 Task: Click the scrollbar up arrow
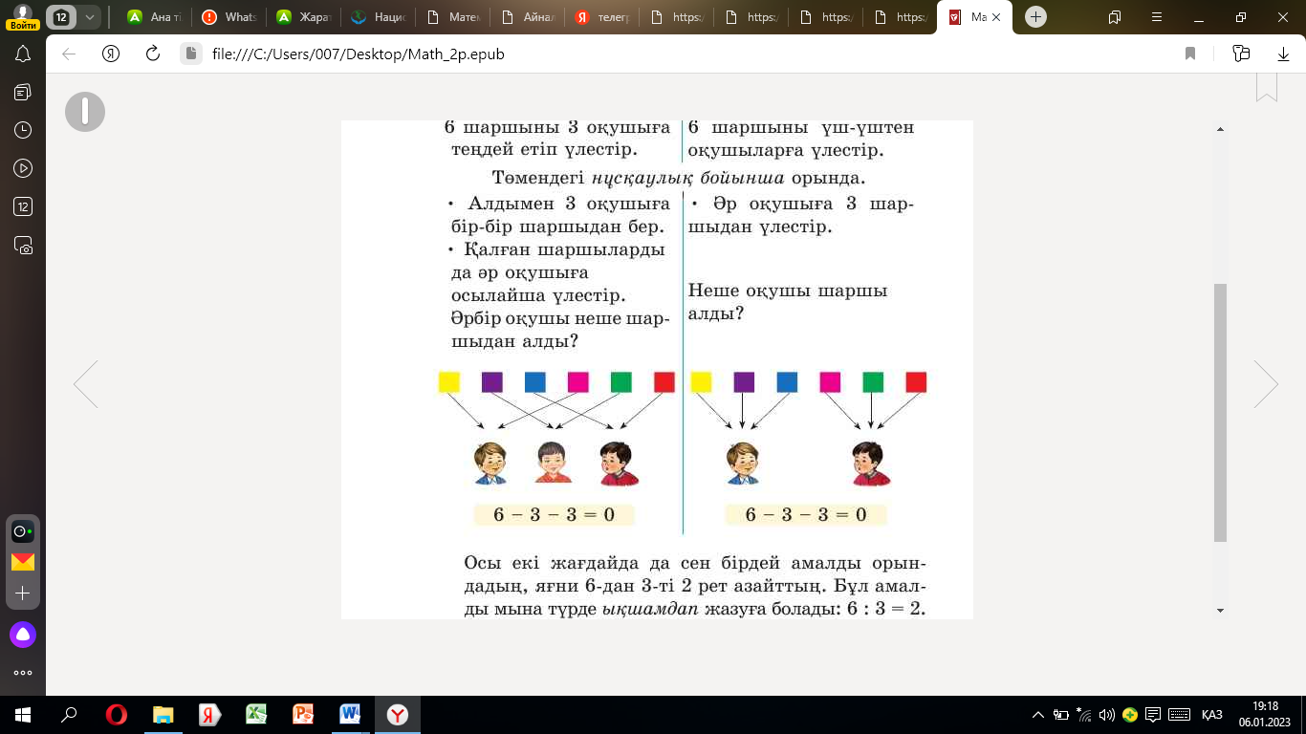1220,129
